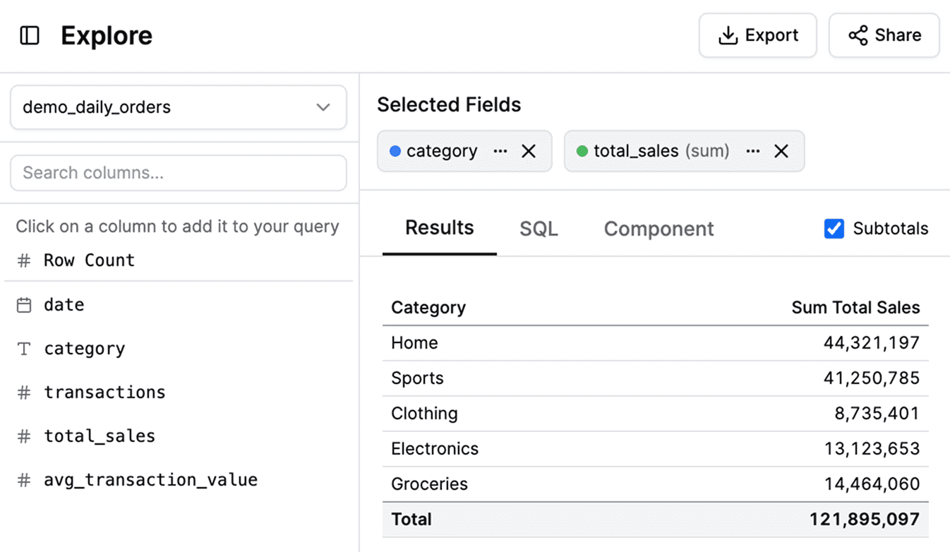950x552 pixels.
Task: Add transactions column to the query
Action: tap(104, 392)
